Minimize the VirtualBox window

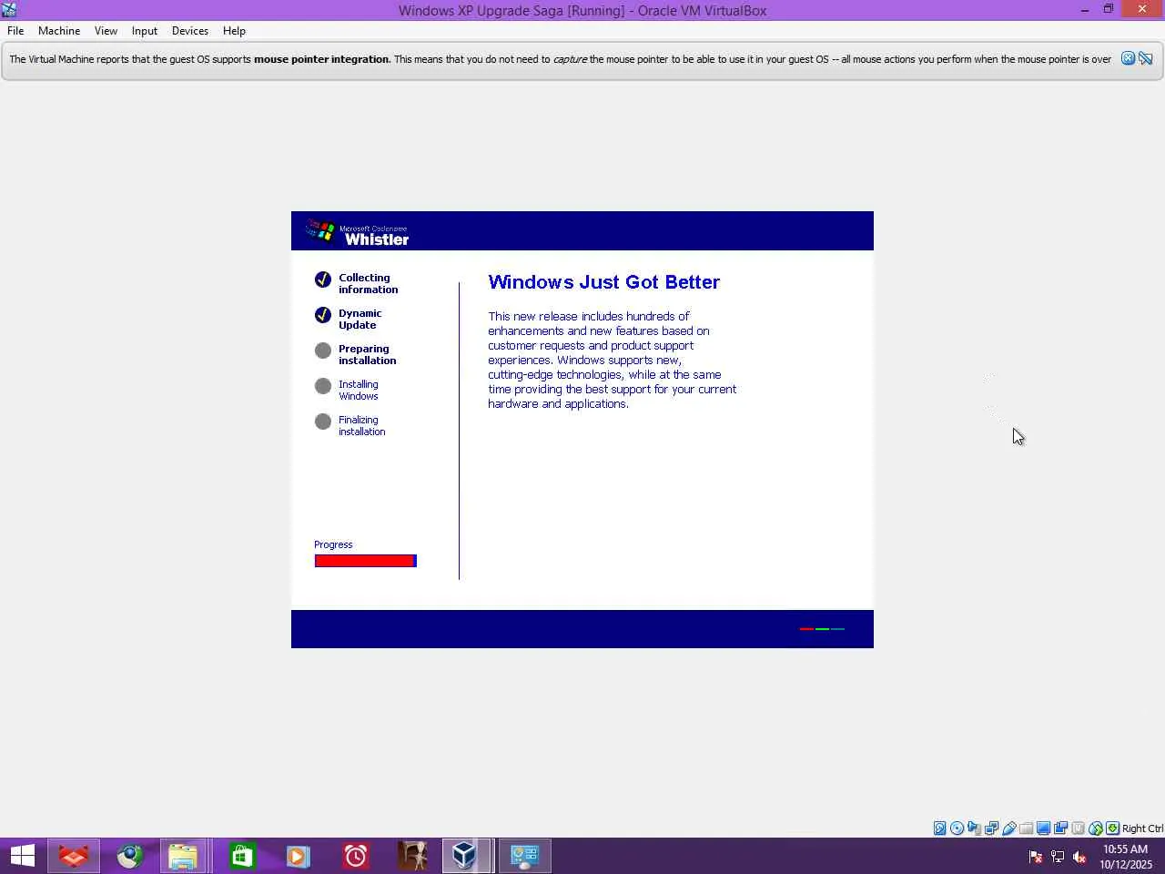(x=1085, y=10)
